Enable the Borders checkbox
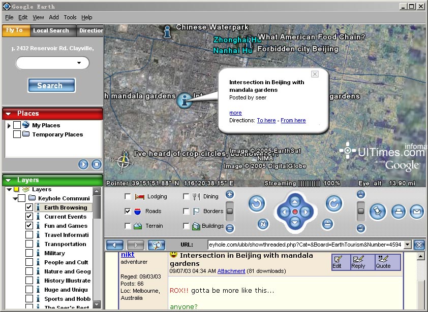 (186, 211)
